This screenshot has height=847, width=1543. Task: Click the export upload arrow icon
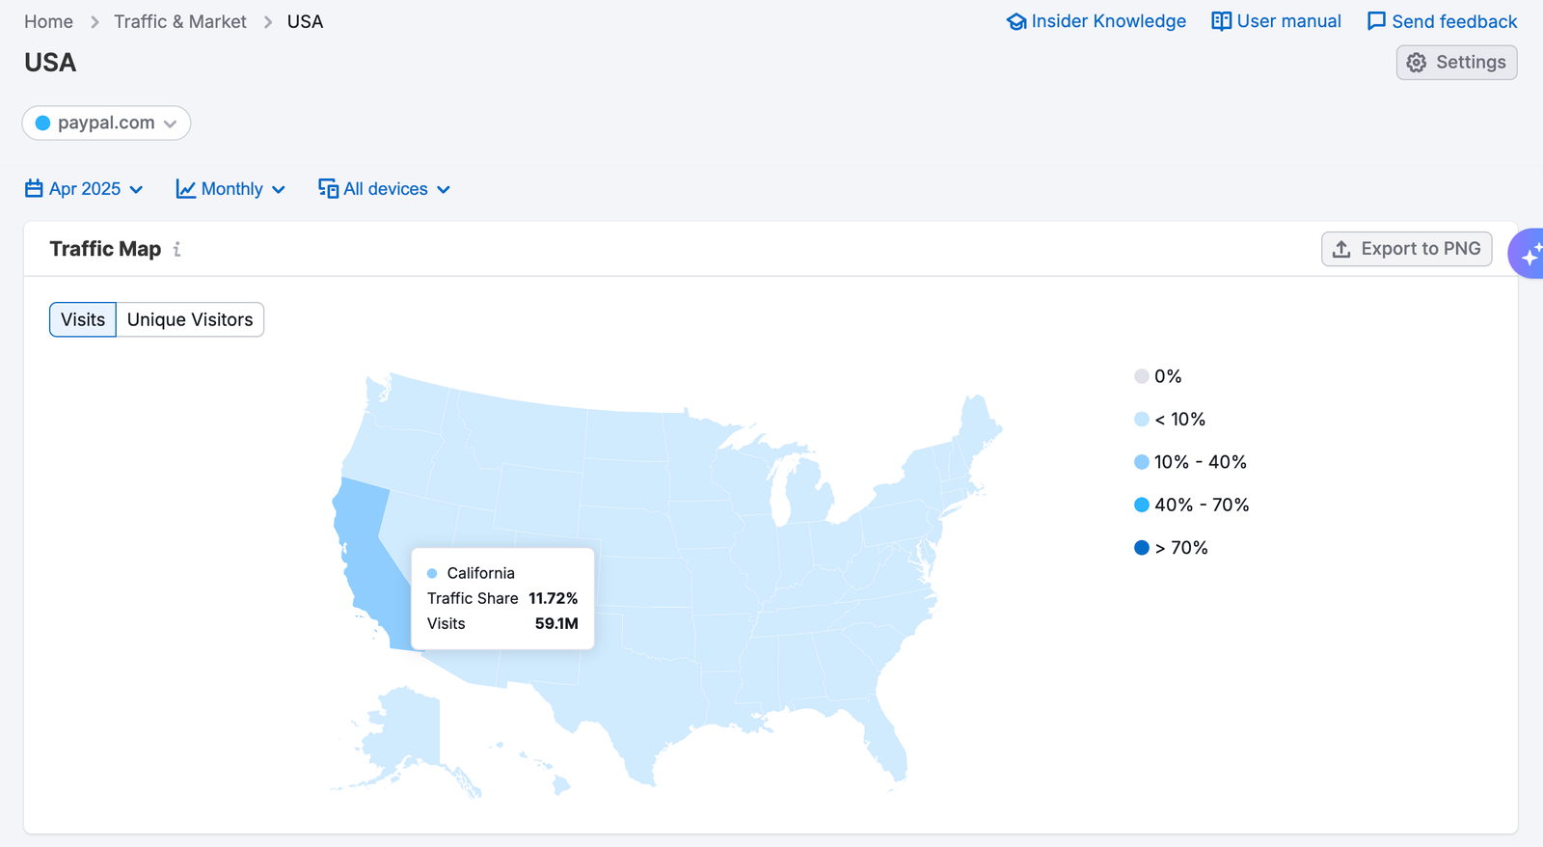coord(1341,249)
